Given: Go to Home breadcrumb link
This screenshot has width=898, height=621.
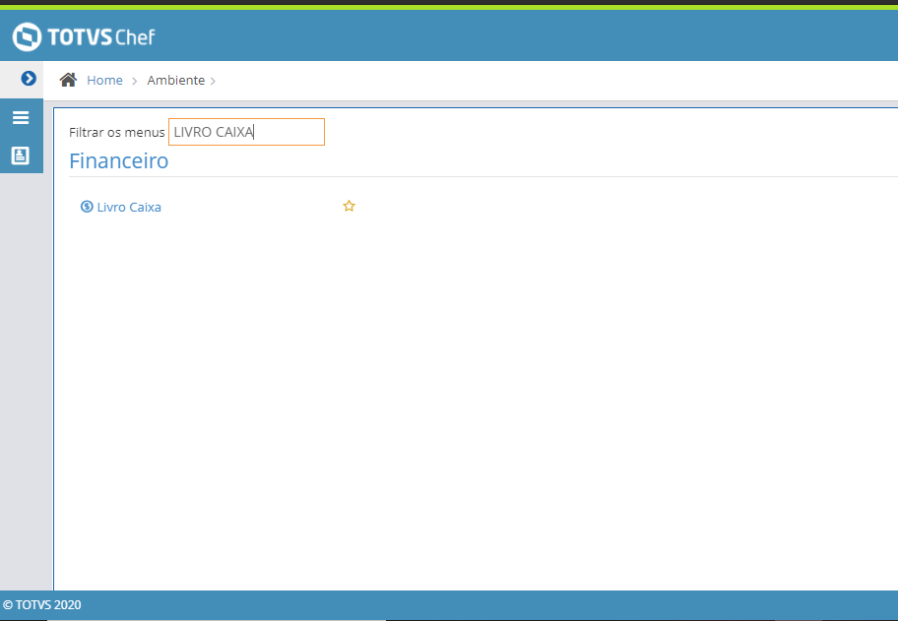Looking at the screenshot, I should pyautogui.click(x=104, y=80).
